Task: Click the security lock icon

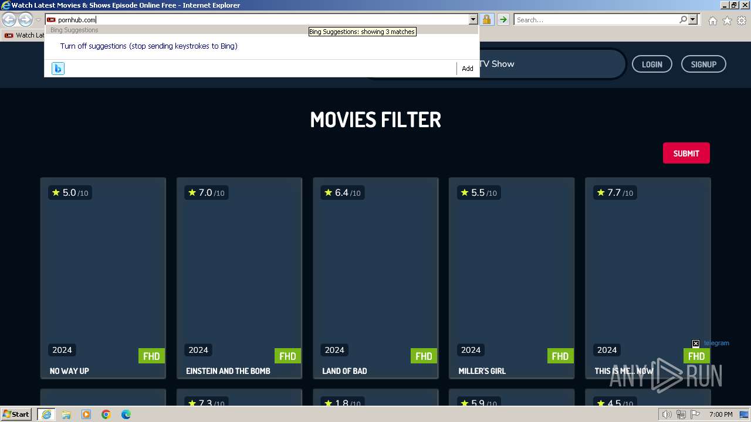Action: 486,20
